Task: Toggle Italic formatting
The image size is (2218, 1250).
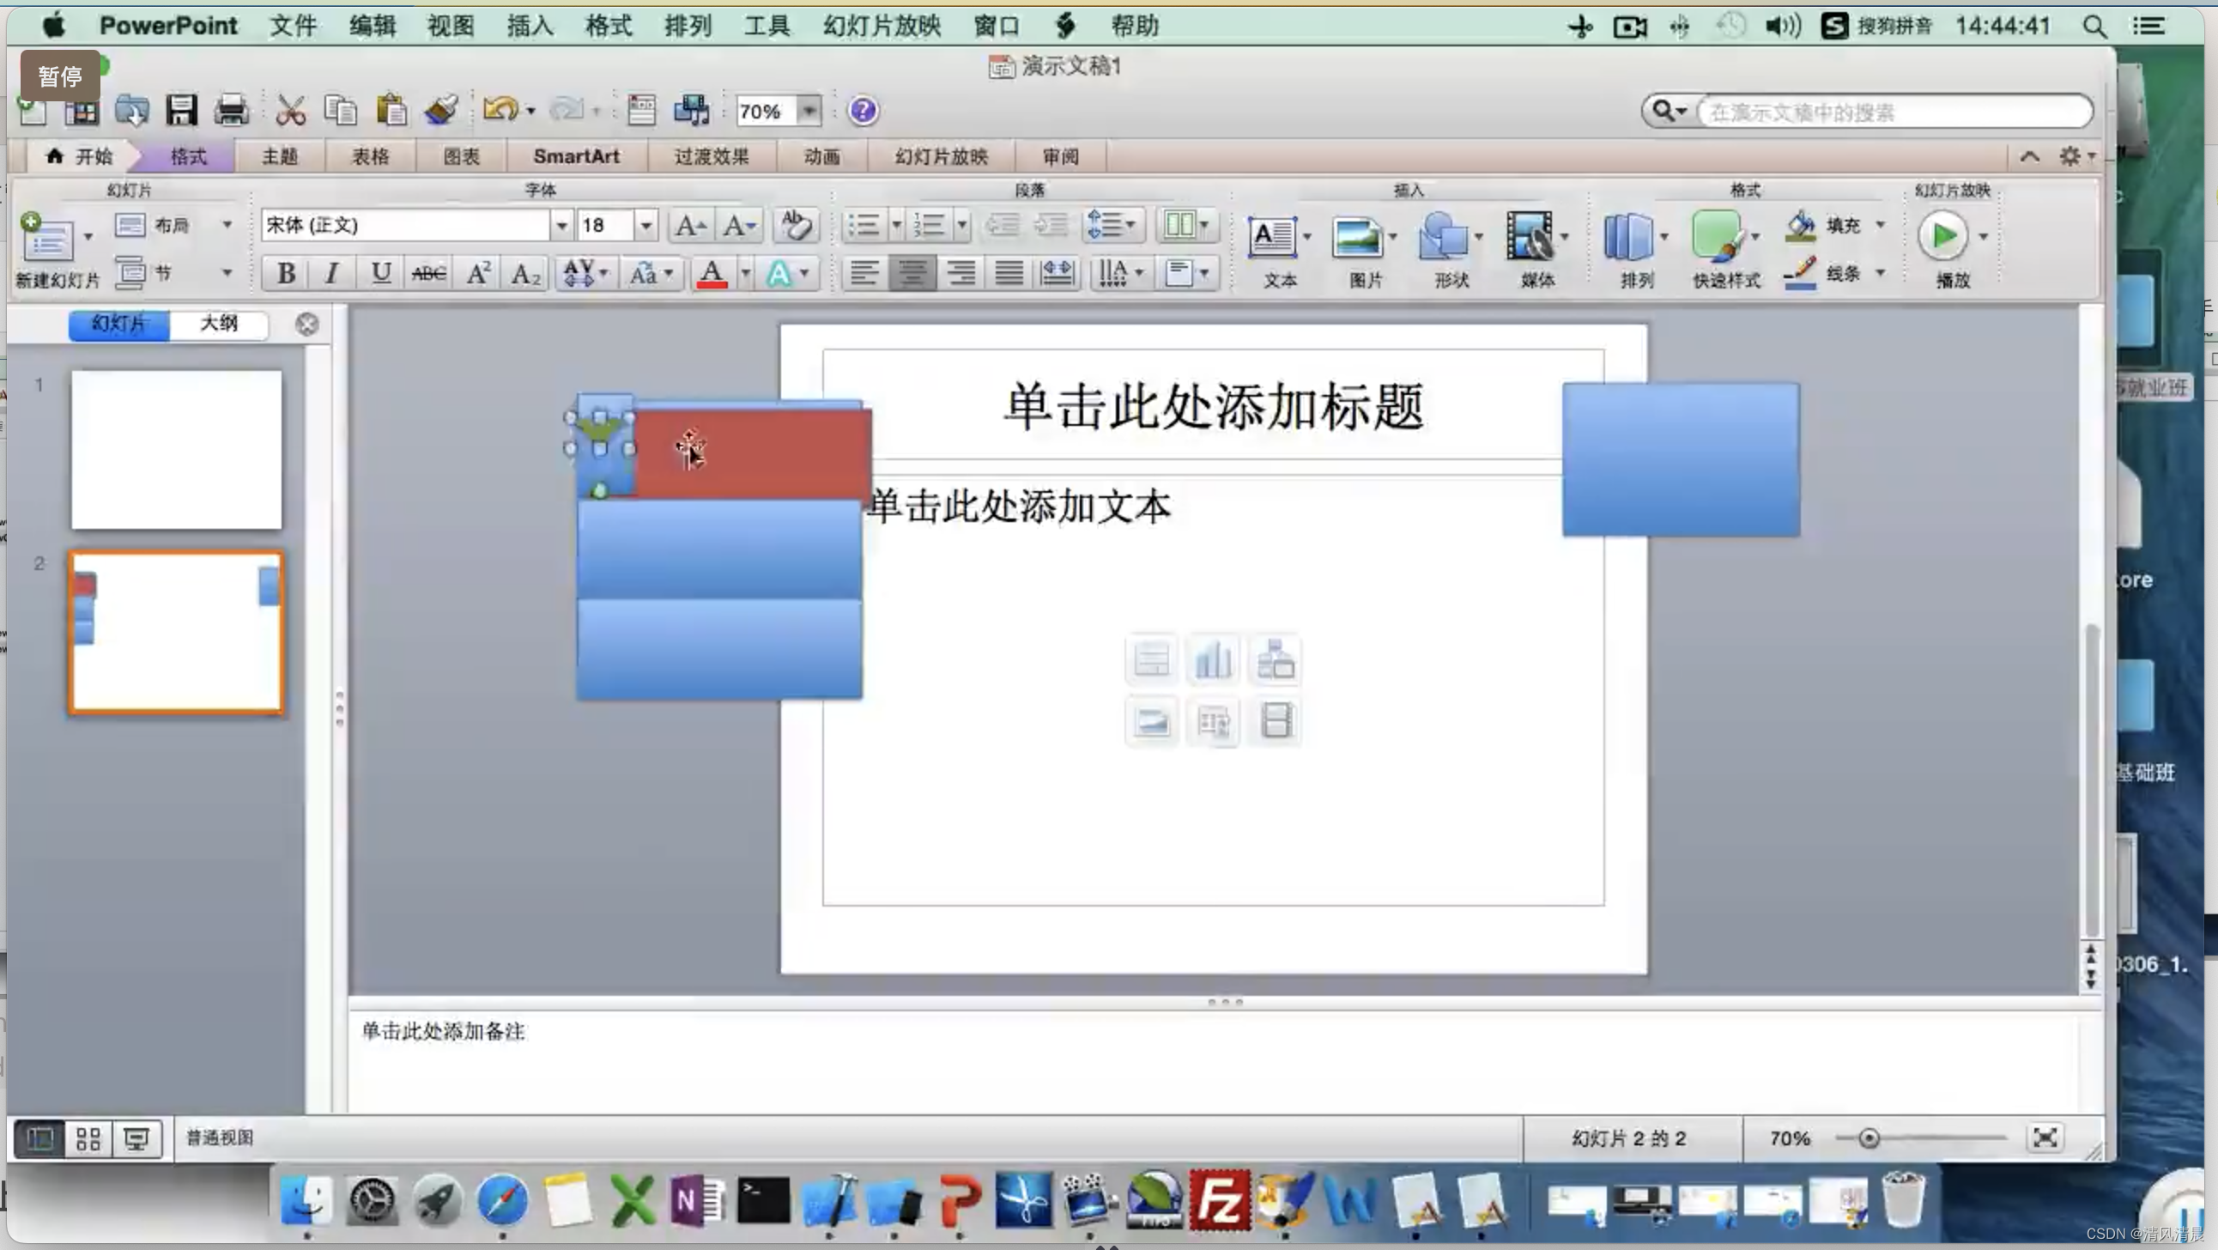Action: tap(331, 274)
